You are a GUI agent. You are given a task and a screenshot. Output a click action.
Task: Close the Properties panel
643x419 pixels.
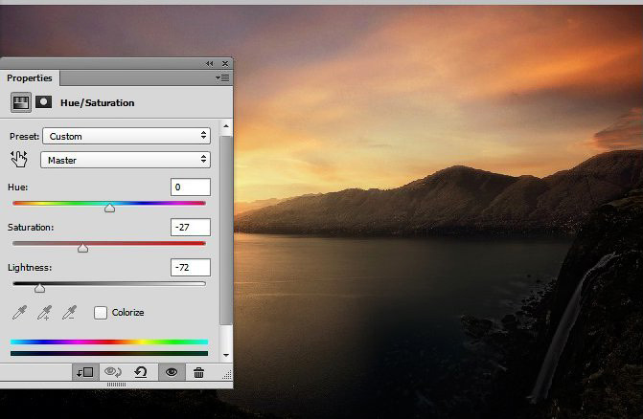tap(225, 63)
